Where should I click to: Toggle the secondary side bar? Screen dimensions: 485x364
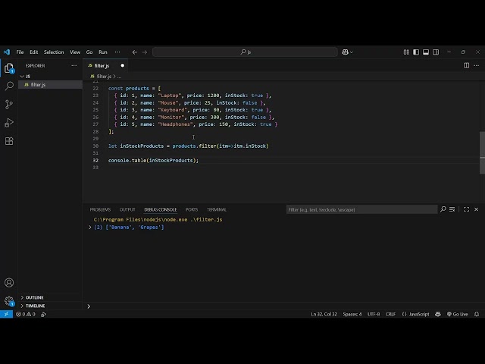436,52
